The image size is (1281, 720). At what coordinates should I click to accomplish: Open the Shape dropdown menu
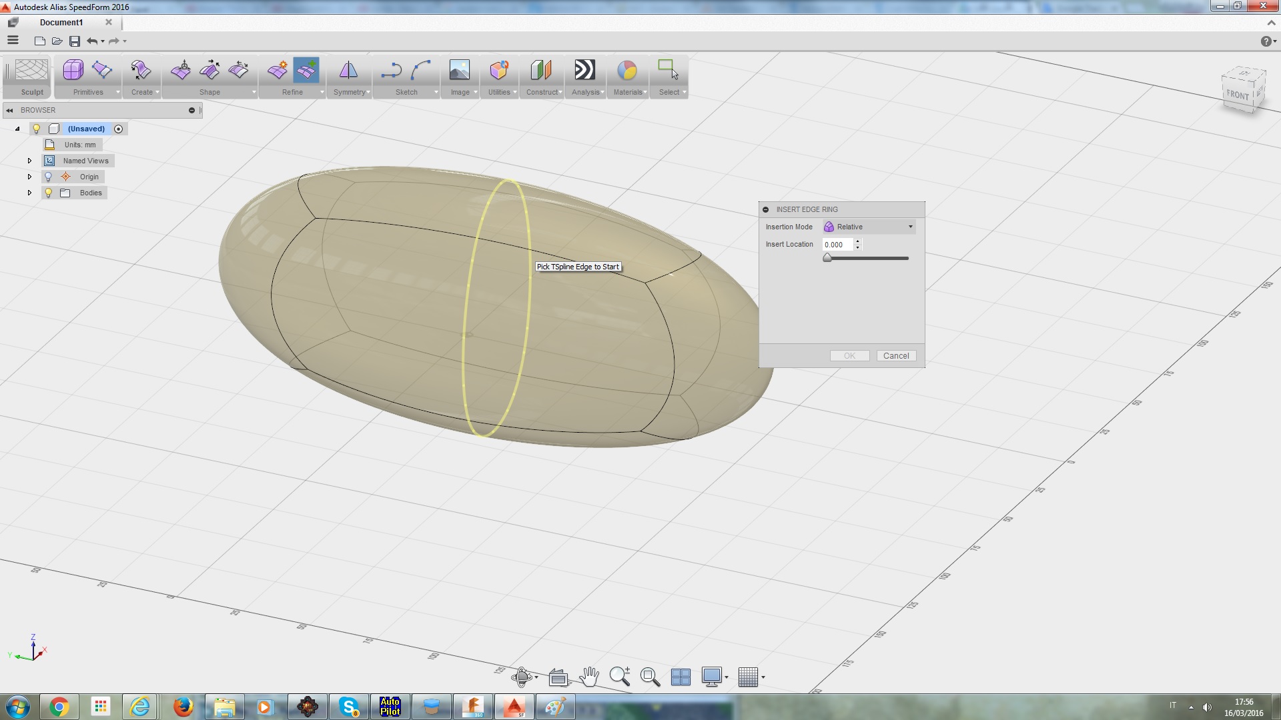254,93
